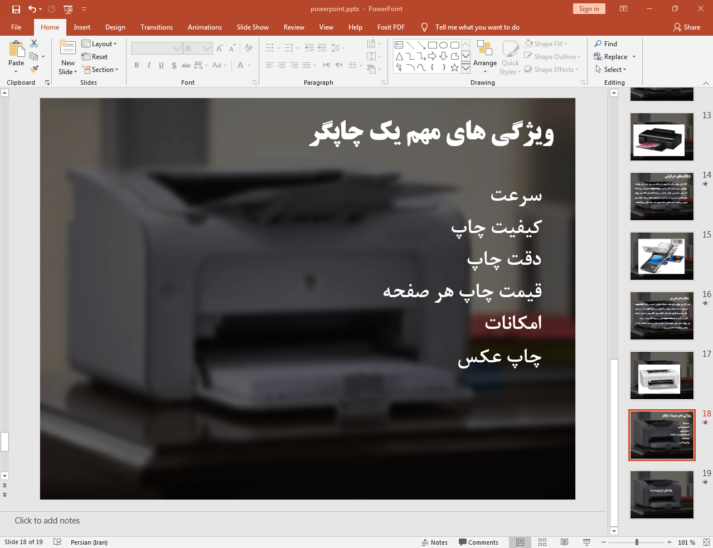Image resolution: width=713 pixels, height=548 pixels.
Task: Toggle Normal view in status bar
Action: [520, 542]
